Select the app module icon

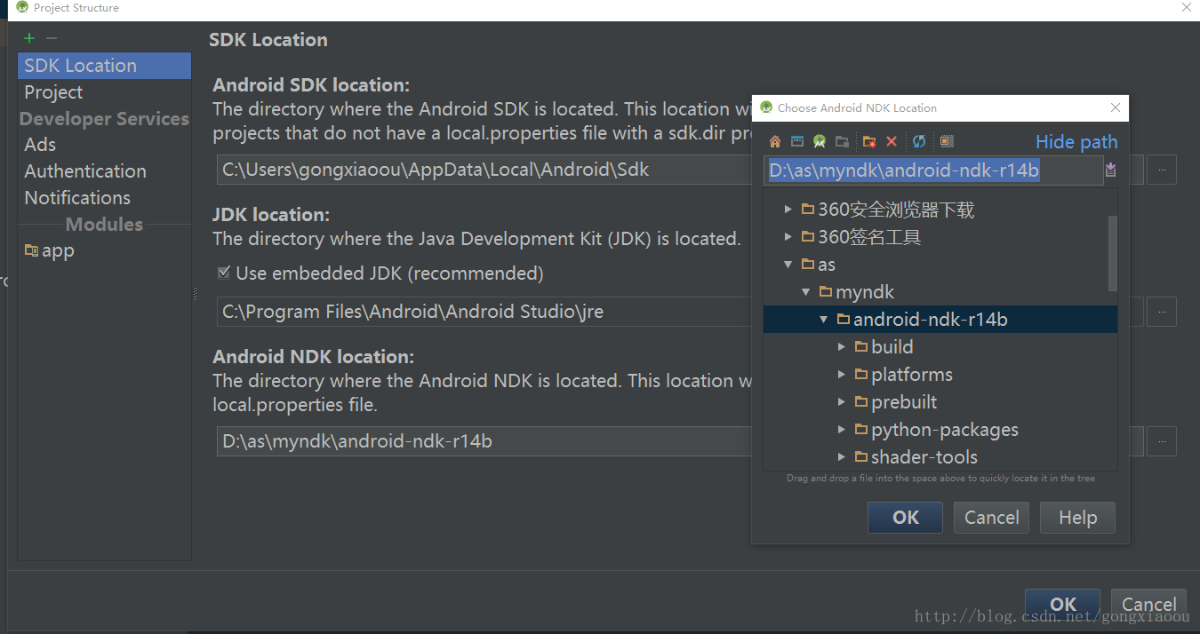pyautogui.click(x=31, y=250)
